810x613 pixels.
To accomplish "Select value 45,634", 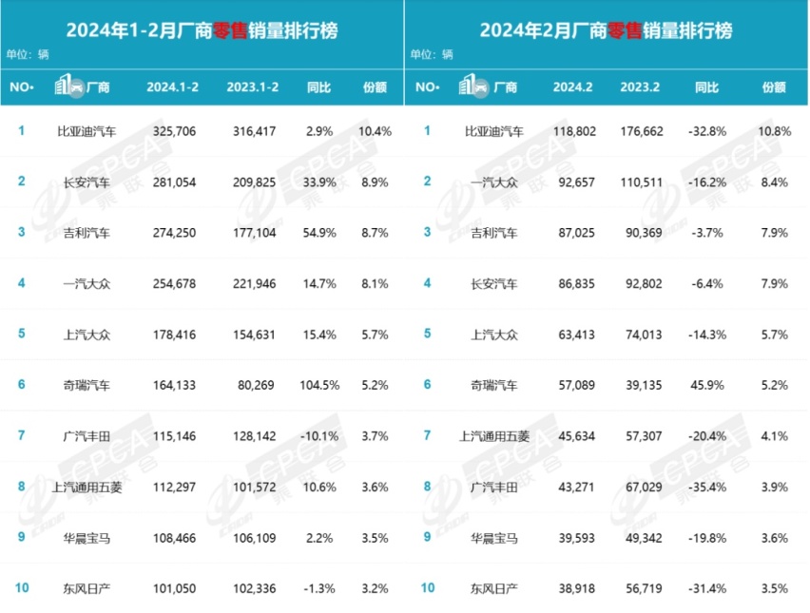I will [576, 436].
